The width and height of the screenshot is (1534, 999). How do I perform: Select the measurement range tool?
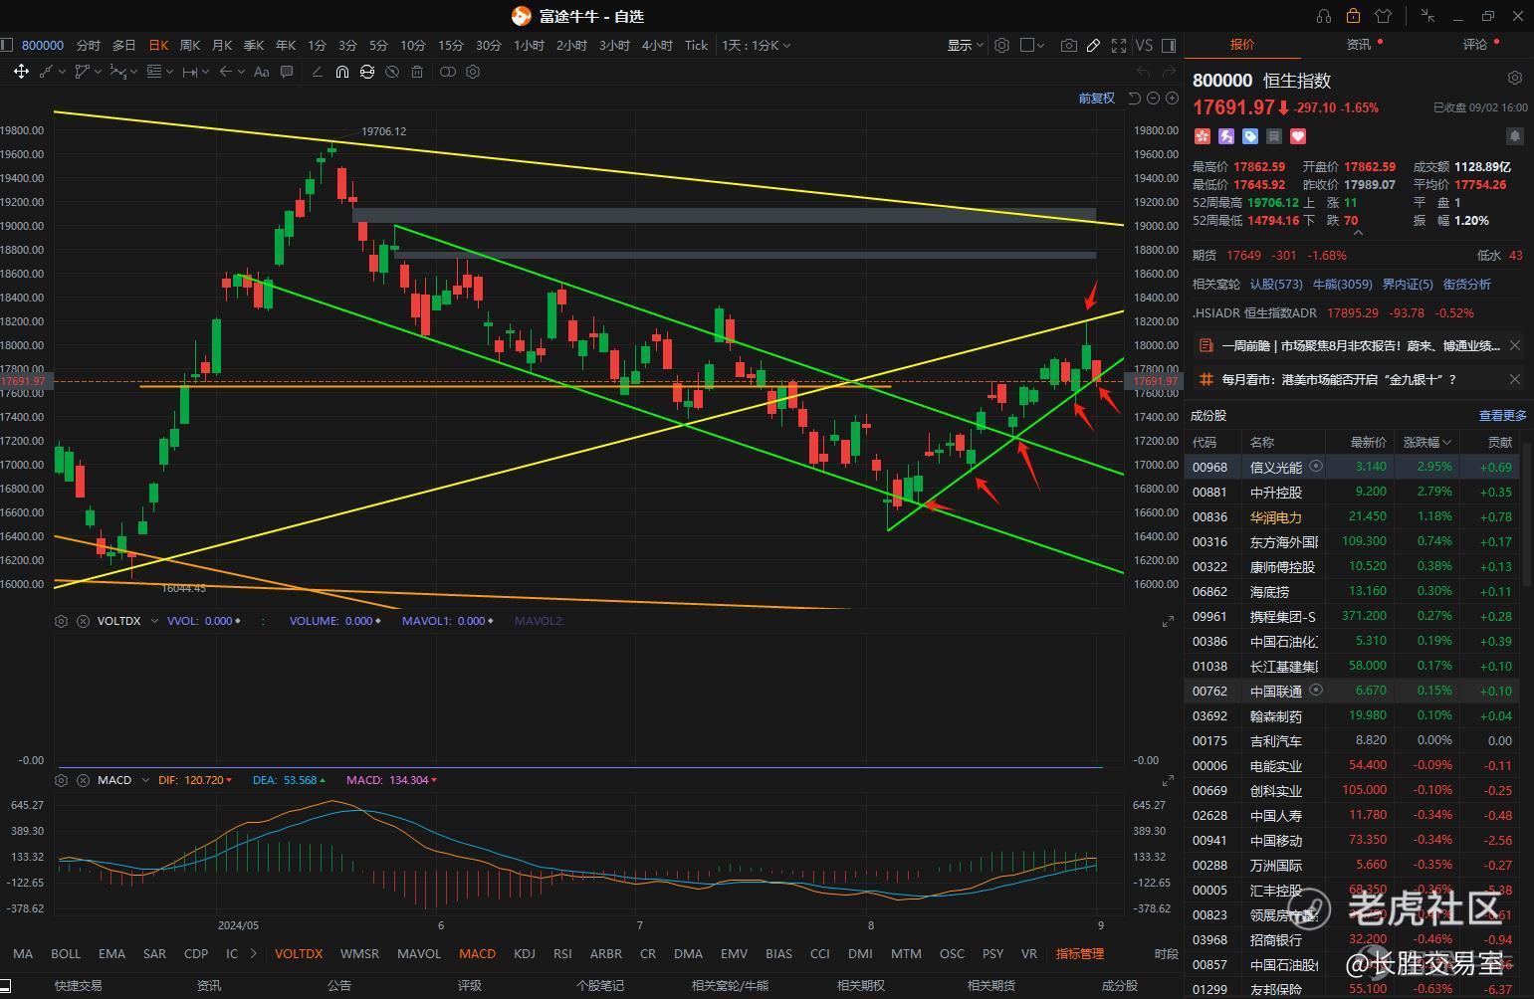coord(190,72)
